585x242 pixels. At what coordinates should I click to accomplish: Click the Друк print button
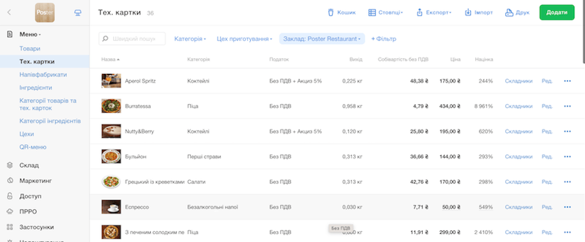(x=517, y=13)
